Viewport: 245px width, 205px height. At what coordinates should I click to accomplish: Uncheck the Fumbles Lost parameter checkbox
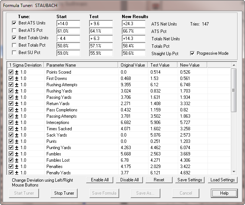(x=11, y=160)
